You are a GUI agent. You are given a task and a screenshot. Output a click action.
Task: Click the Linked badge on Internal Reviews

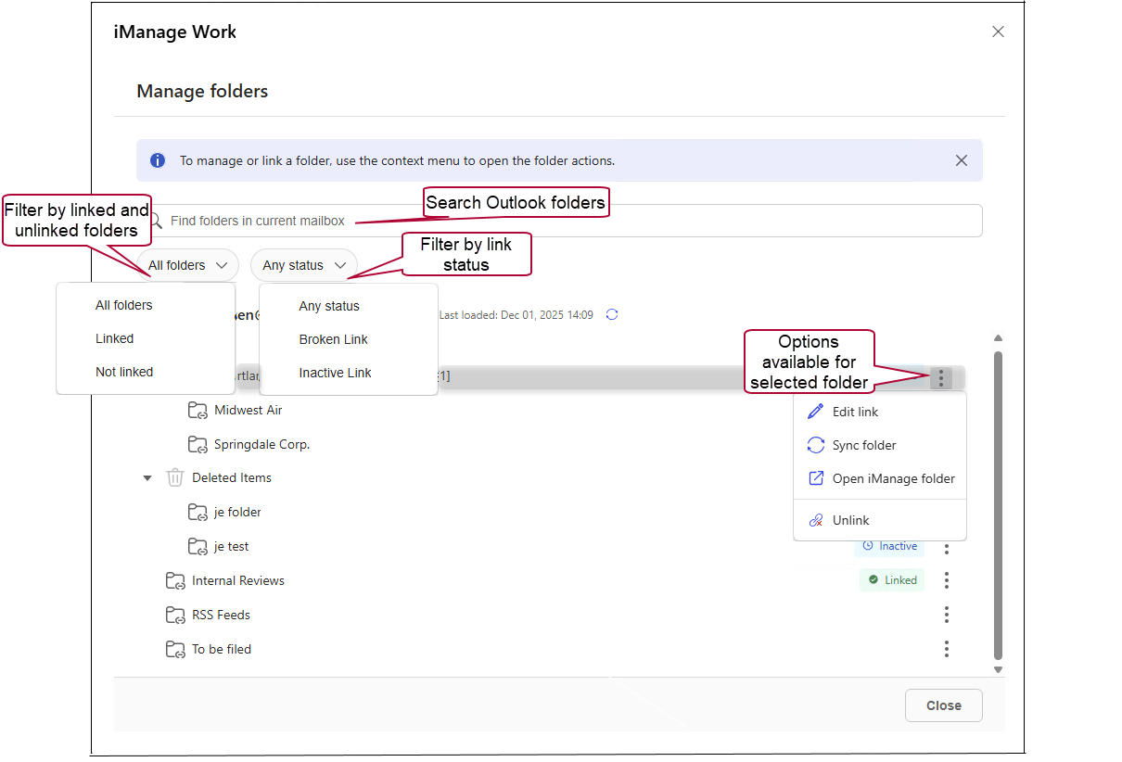click(892, 580)
